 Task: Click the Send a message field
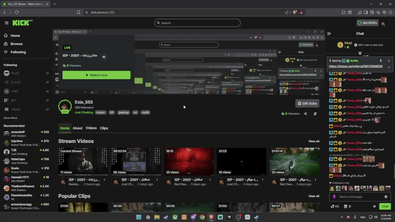click(x=360, y=197)
